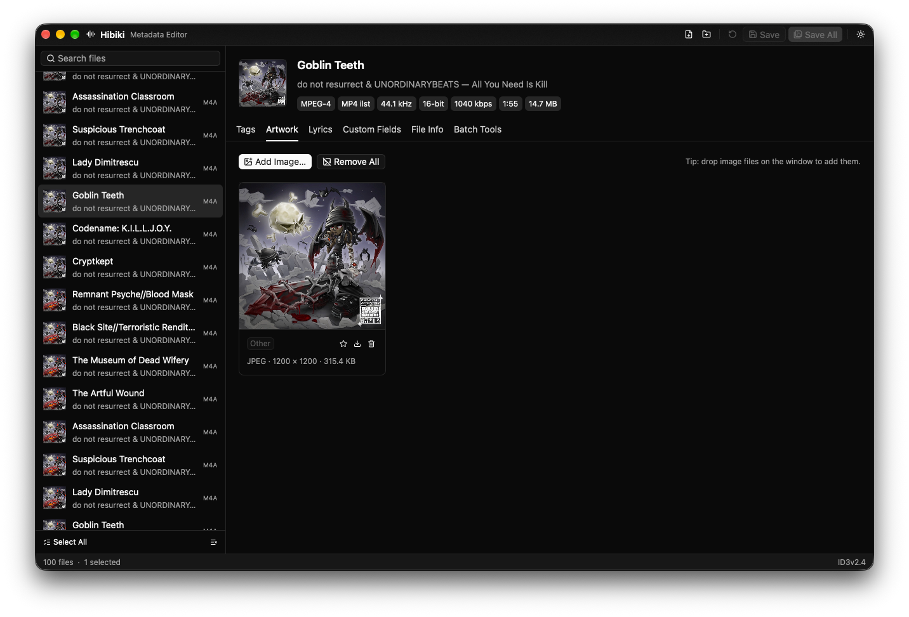Delete artwork using trash icon
The width and height of the screenshot is (909, 617).
tap(371, 344)
